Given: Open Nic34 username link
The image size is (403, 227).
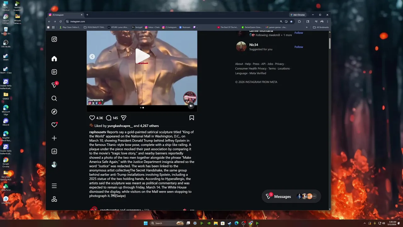Looking at the screenshot, I should click(x=253, y=45).
